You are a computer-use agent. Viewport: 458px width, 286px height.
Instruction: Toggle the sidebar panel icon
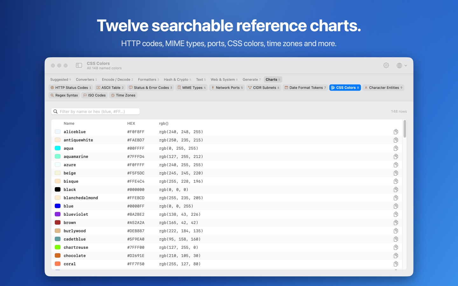click(x=79, y=65)
